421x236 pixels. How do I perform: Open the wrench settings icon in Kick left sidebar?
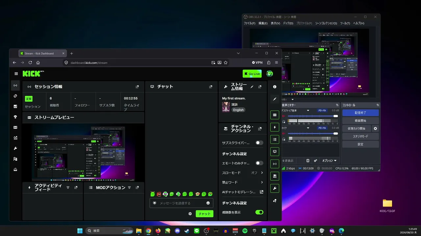[x=15, y=148]
